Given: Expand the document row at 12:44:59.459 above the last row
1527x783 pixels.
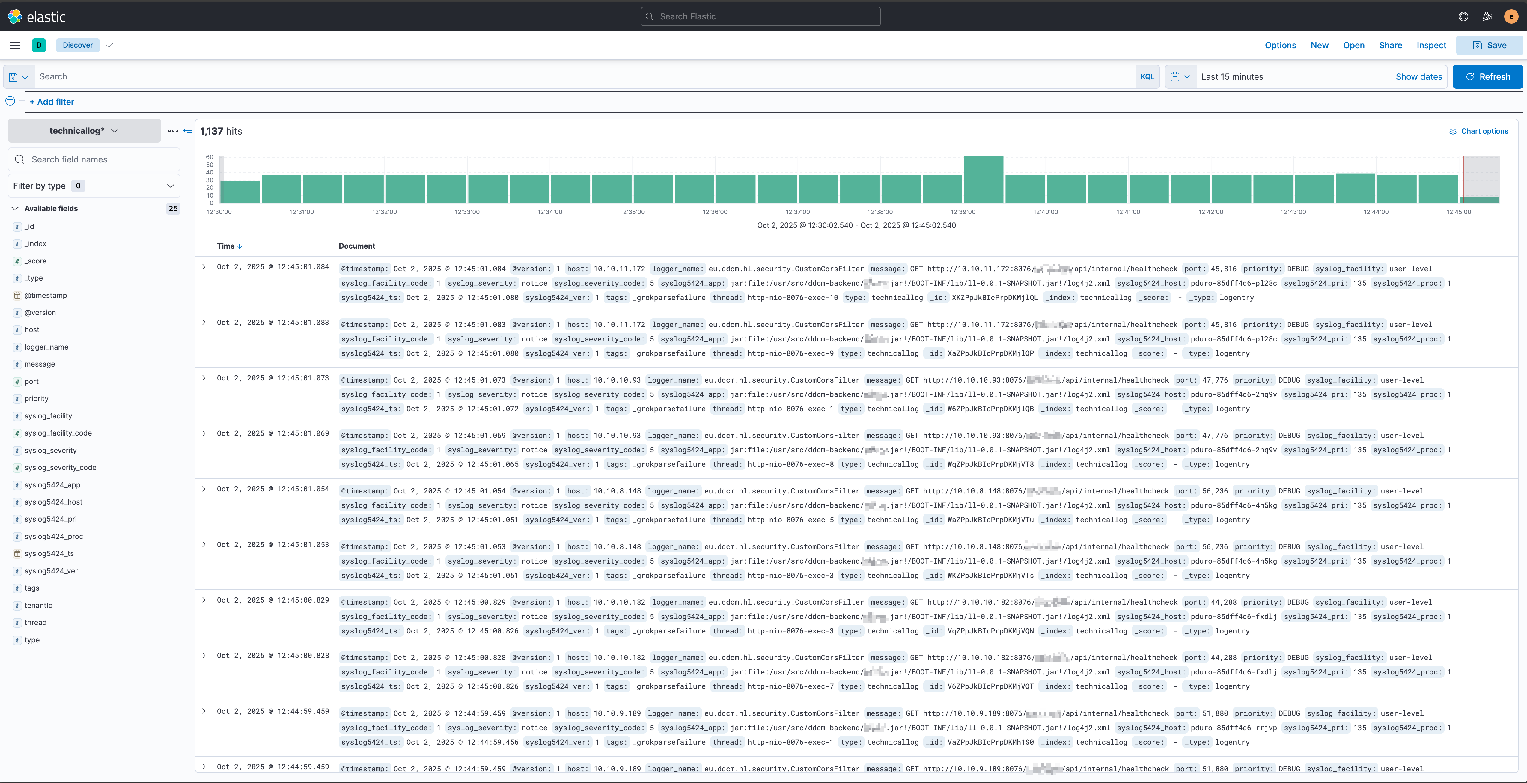Looking at the screenshot, I should (204, 711).
